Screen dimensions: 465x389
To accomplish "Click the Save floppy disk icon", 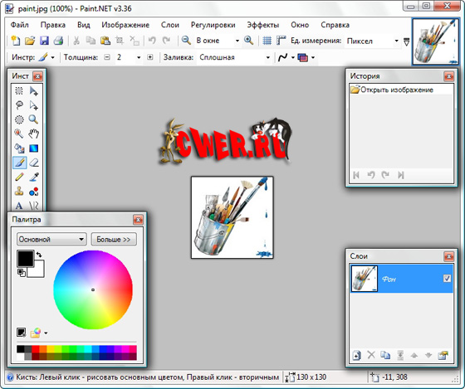I will point(44,41).
